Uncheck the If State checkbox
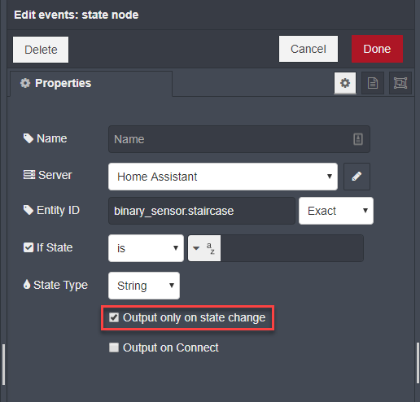 tap(28, 247)
